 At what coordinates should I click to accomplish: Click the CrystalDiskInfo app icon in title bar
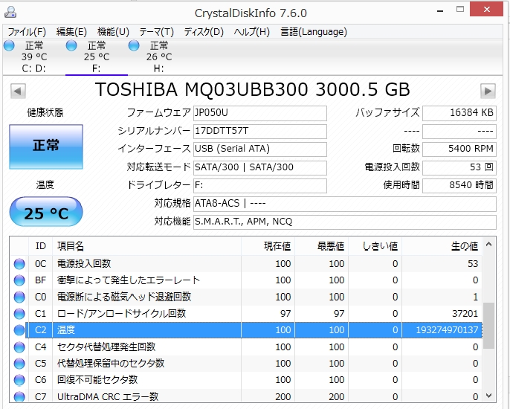[10, 13]
